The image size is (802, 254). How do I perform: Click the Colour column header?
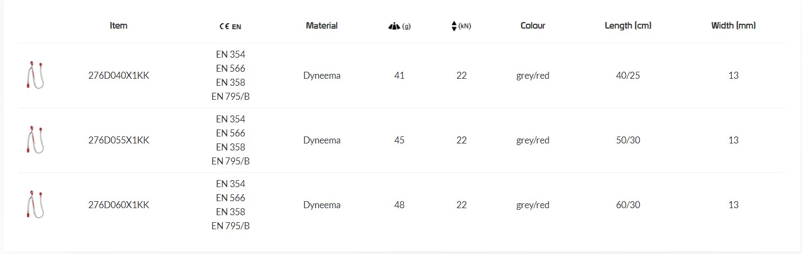point(533,25)
